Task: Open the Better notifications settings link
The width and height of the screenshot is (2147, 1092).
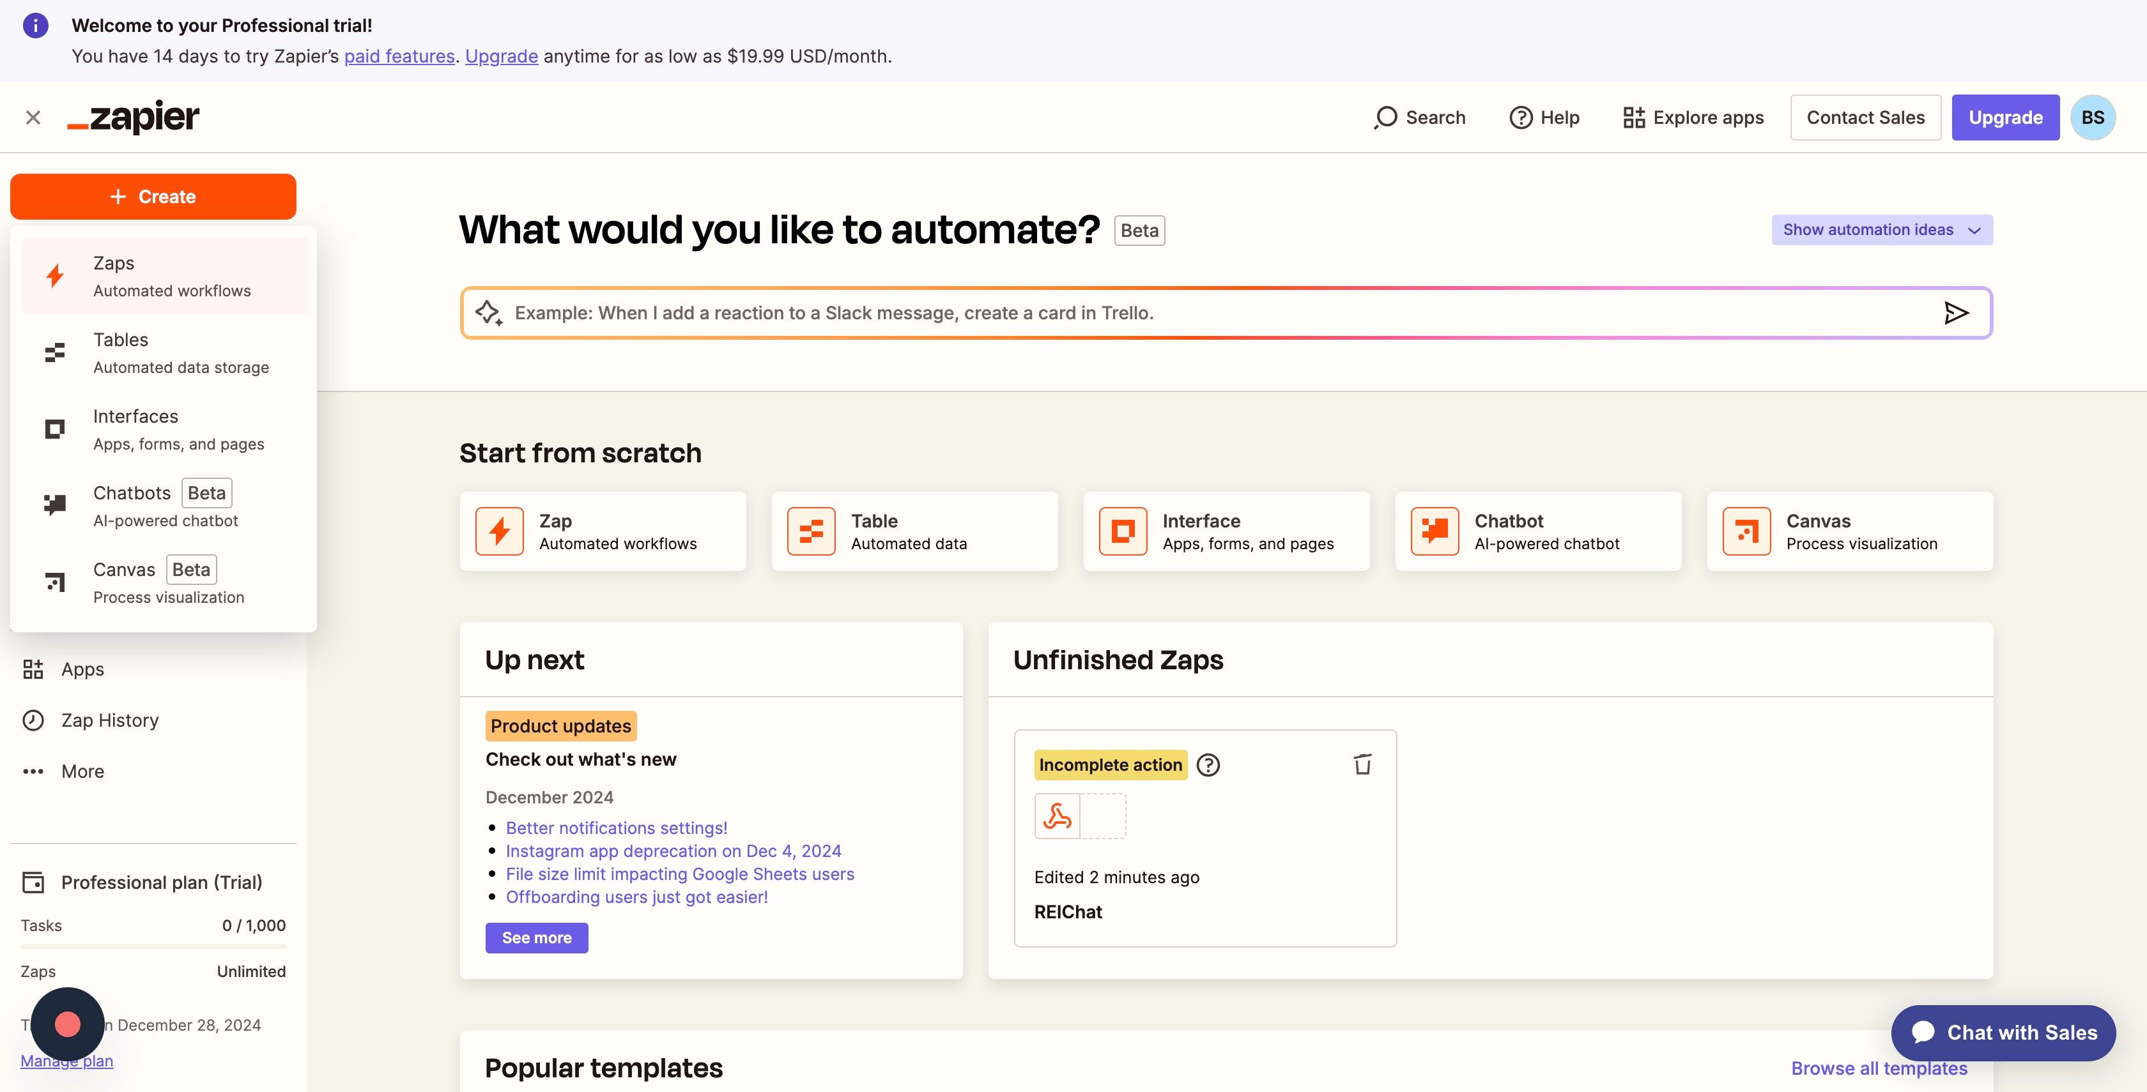Action: tap(617, 828)
